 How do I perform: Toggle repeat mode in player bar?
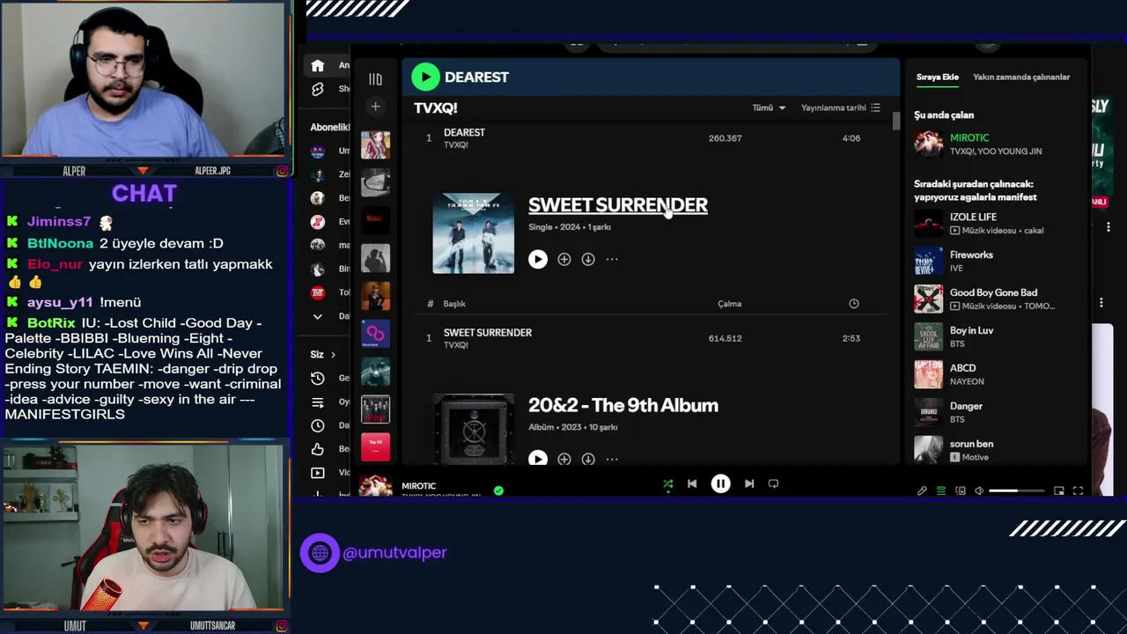773,483
